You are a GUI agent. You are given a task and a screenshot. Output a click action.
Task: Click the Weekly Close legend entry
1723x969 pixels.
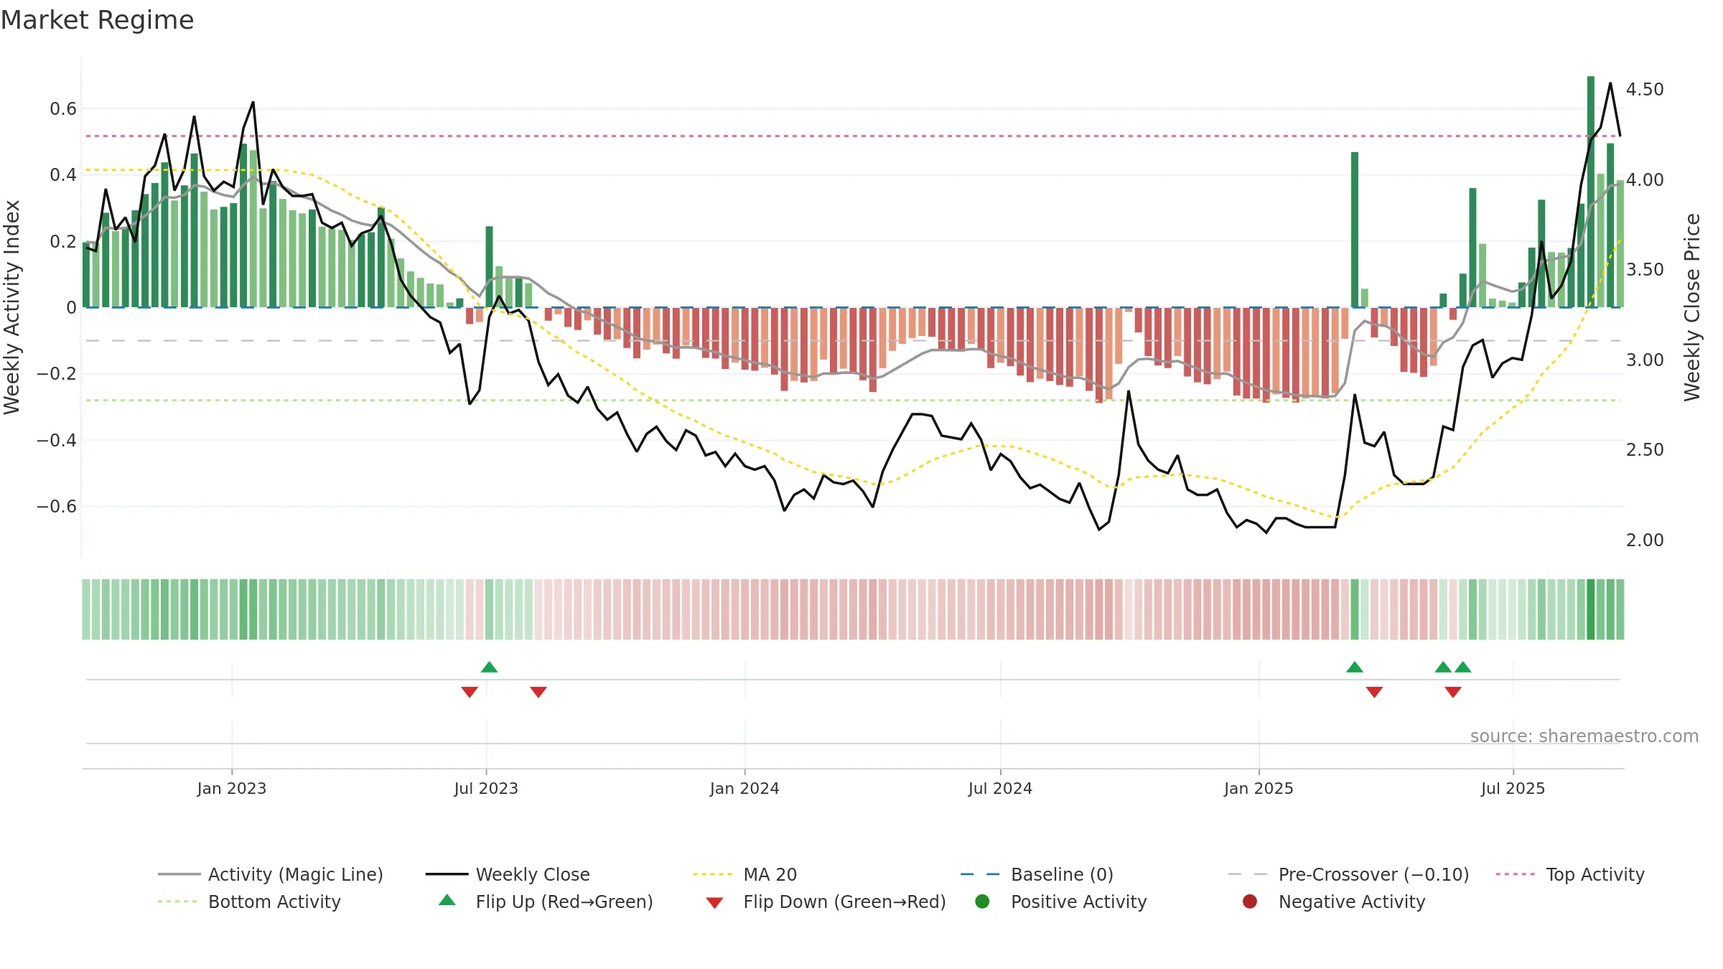pos(508,874)
